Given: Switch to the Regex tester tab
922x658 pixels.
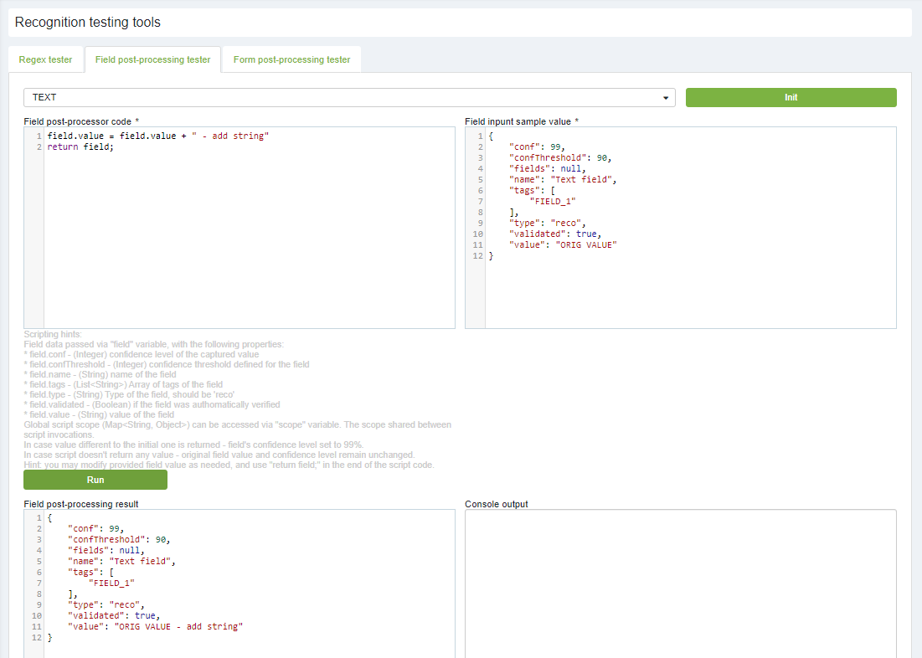Looking at the screenshot, I should [45, 59].
